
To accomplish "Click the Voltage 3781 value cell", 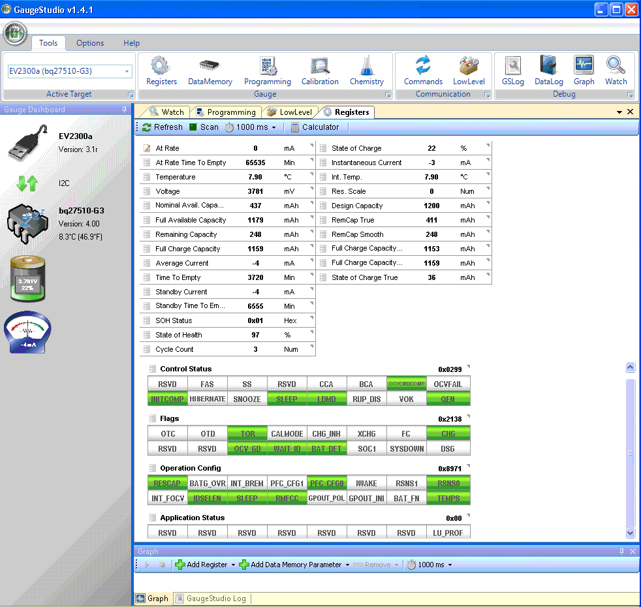I will point(255,191).
